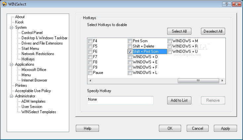The image size is (243, 140).
Task: Open Microsoft Office settings
Action: (x=34, y=70)
